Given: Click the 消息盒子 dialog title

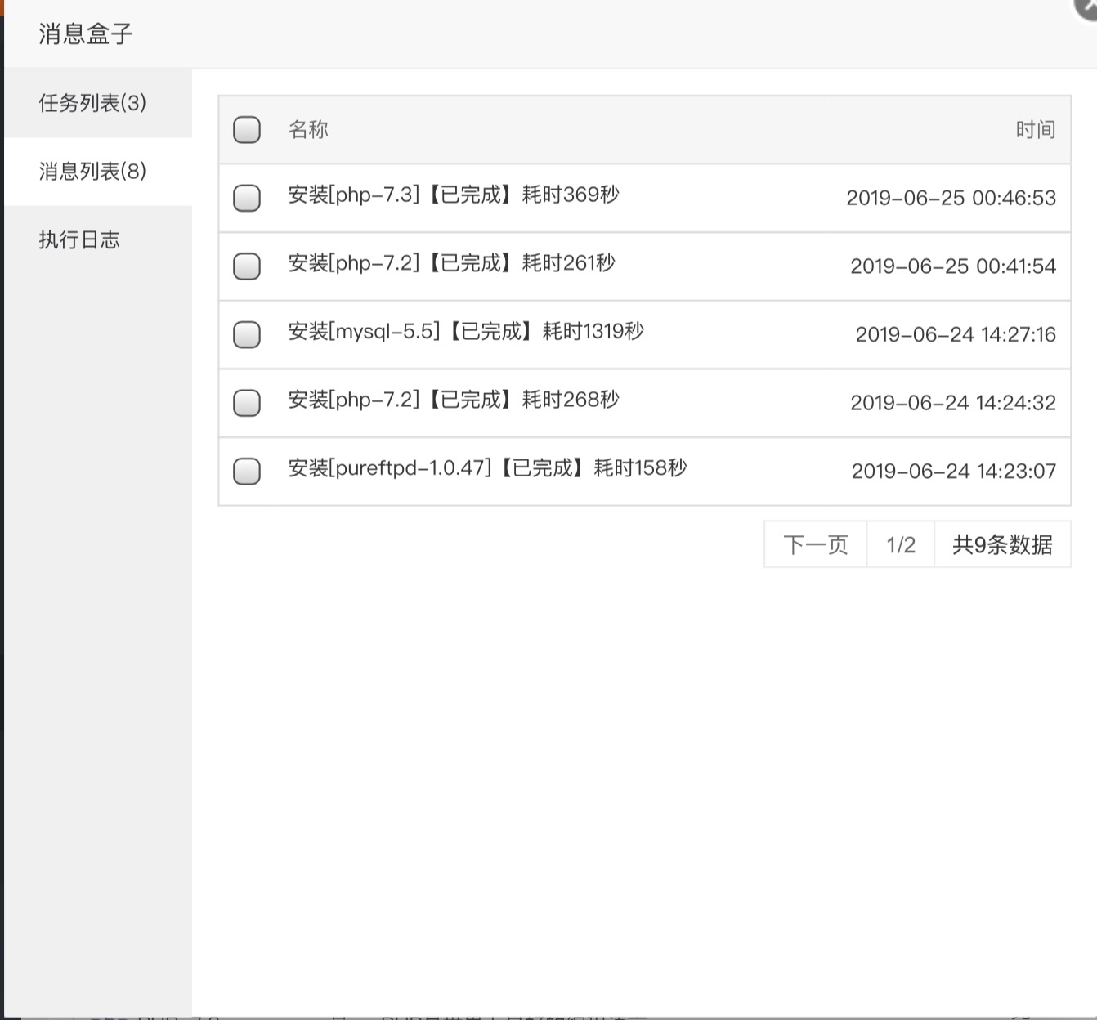Looking at the screenshot, I should pos(86,34).
